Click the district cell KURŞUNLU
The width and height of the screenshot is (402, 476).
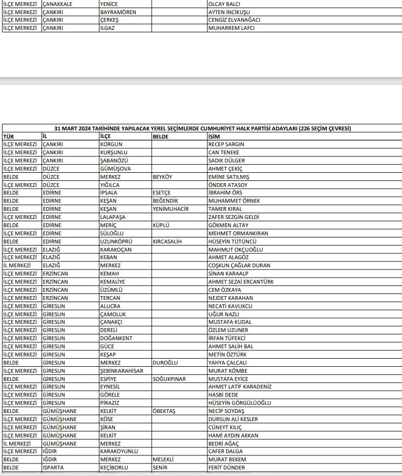click(x=114, y=152)
